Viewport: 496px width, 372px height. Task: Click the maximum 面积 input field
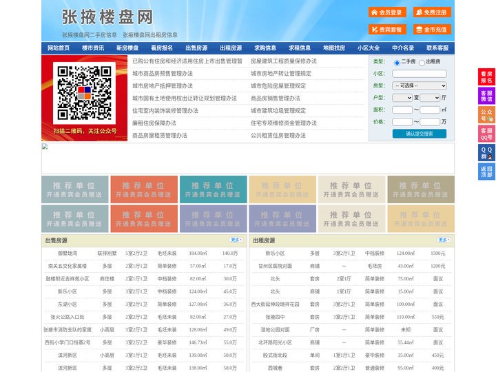pos(430,110)
